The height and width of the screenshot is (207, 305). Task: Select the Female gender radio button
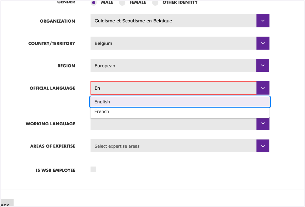click(x=122, y=3)
